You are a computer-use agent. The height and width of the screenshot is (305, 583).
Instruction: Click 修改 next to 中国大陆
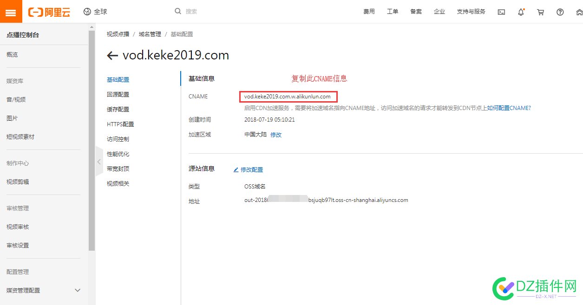point(276,135)
